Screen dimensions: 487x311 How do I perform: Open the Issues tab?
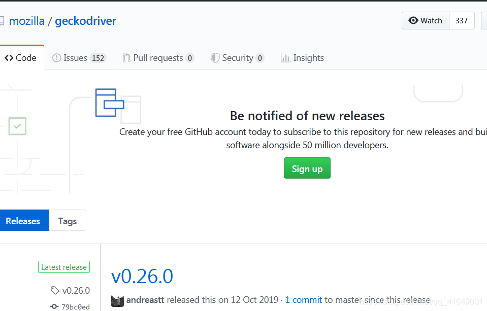click(x=79, y=58)
